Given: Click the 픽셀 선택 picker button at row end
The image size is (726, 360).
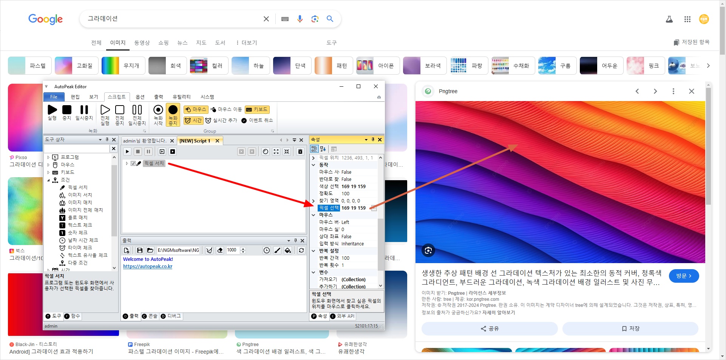Looking at the screenshot, I should [x=374, y=208].
